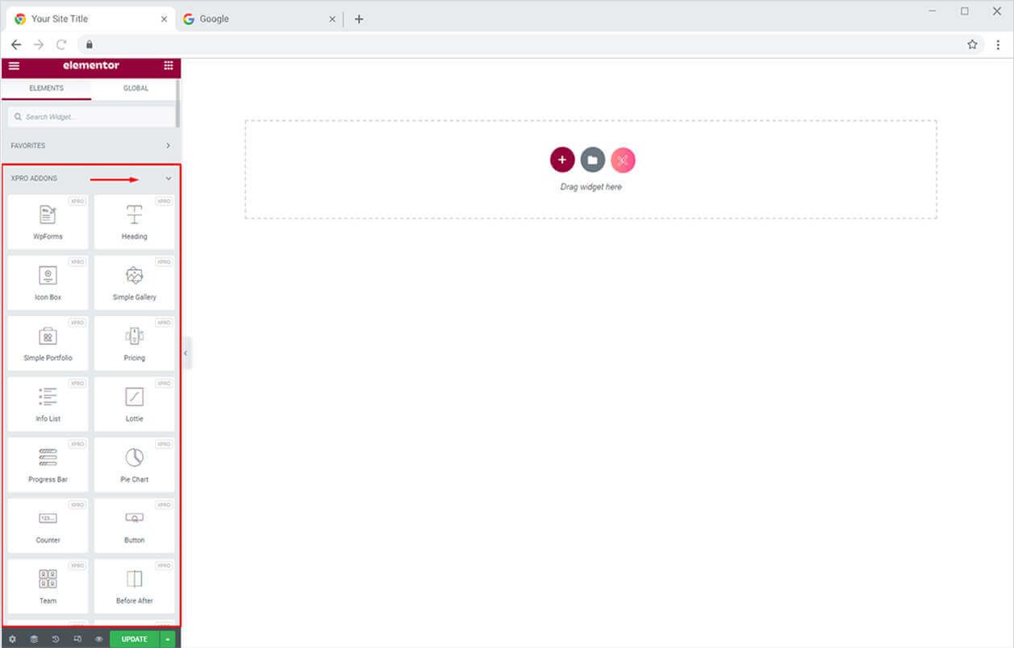Open the widgets grid icon in header
Viewport: 1014px width, 648px height.
tap(168, 65)
